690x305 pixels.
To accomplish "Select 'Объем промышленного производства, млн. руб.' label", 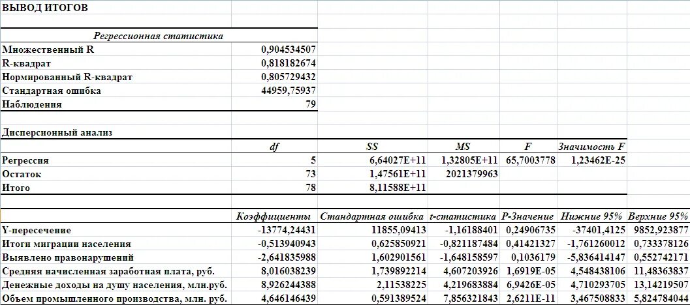I will pos(114,299).
